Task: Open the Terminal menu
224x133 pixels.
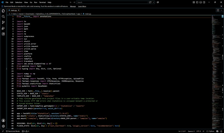Action: (x=43, y=2)
